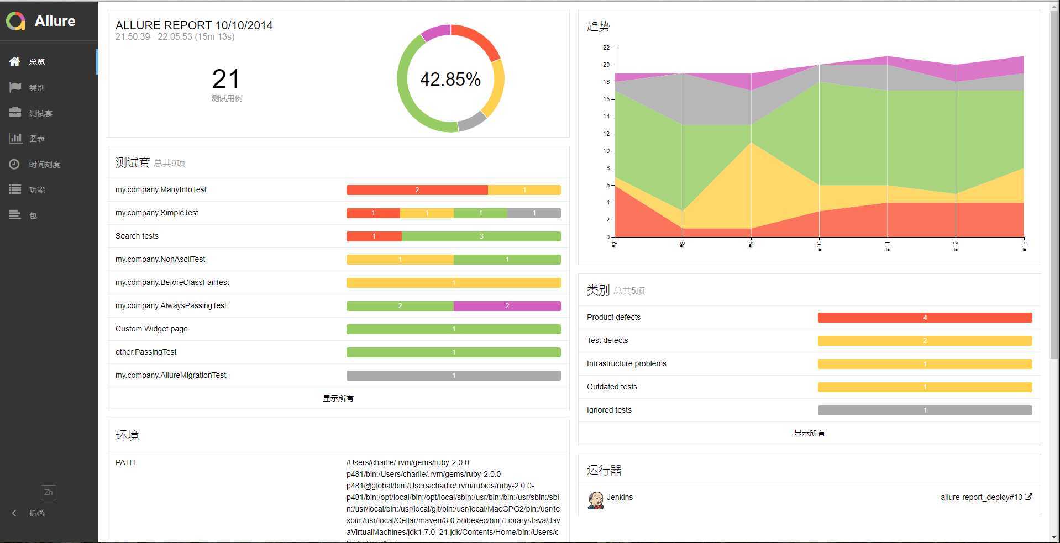Collapse the sidebar with the chevron arrow

(14, 513)
